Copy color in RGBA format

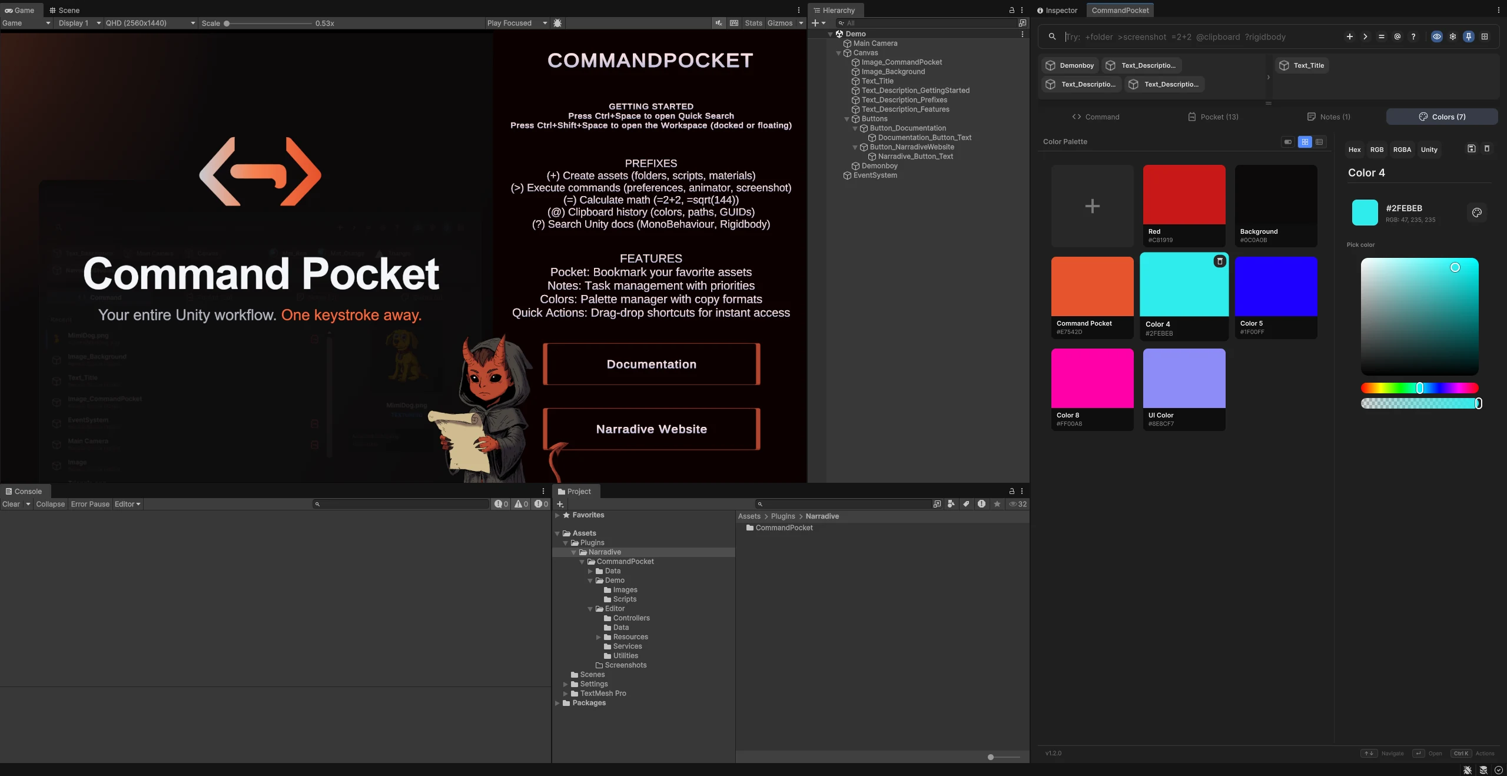1402,150
